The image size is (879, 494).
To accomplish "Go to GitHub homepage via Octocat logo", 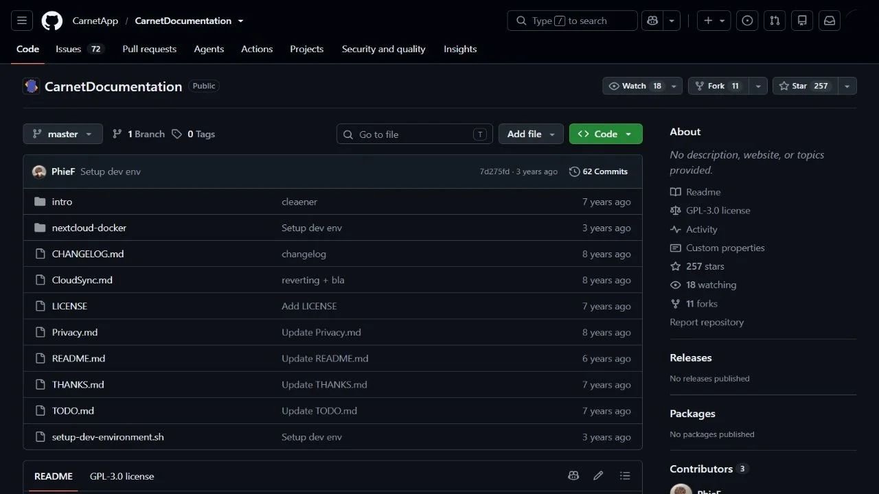I will 52,21.
